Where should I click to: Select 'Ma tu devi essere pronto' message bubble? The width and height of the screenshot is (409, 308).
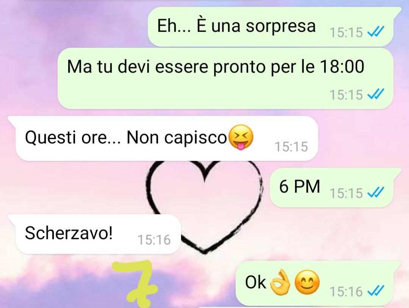[225, 78]
